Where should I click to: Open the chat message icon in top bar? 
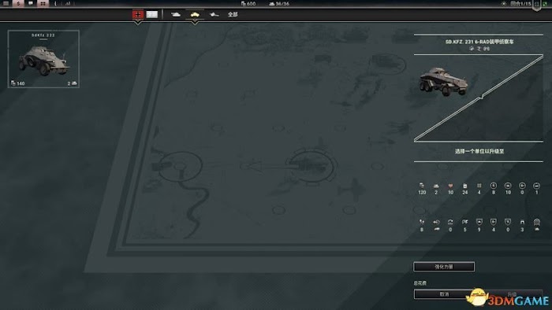[x=31, y=3]
